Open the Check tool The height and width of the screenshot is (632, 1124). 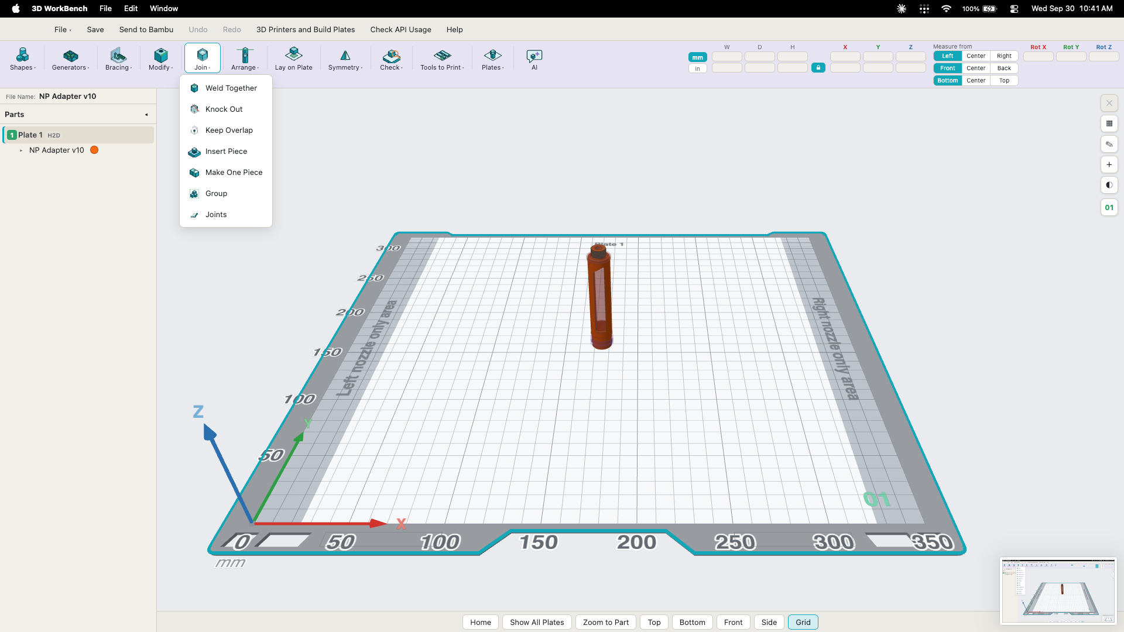pos(391,59)
